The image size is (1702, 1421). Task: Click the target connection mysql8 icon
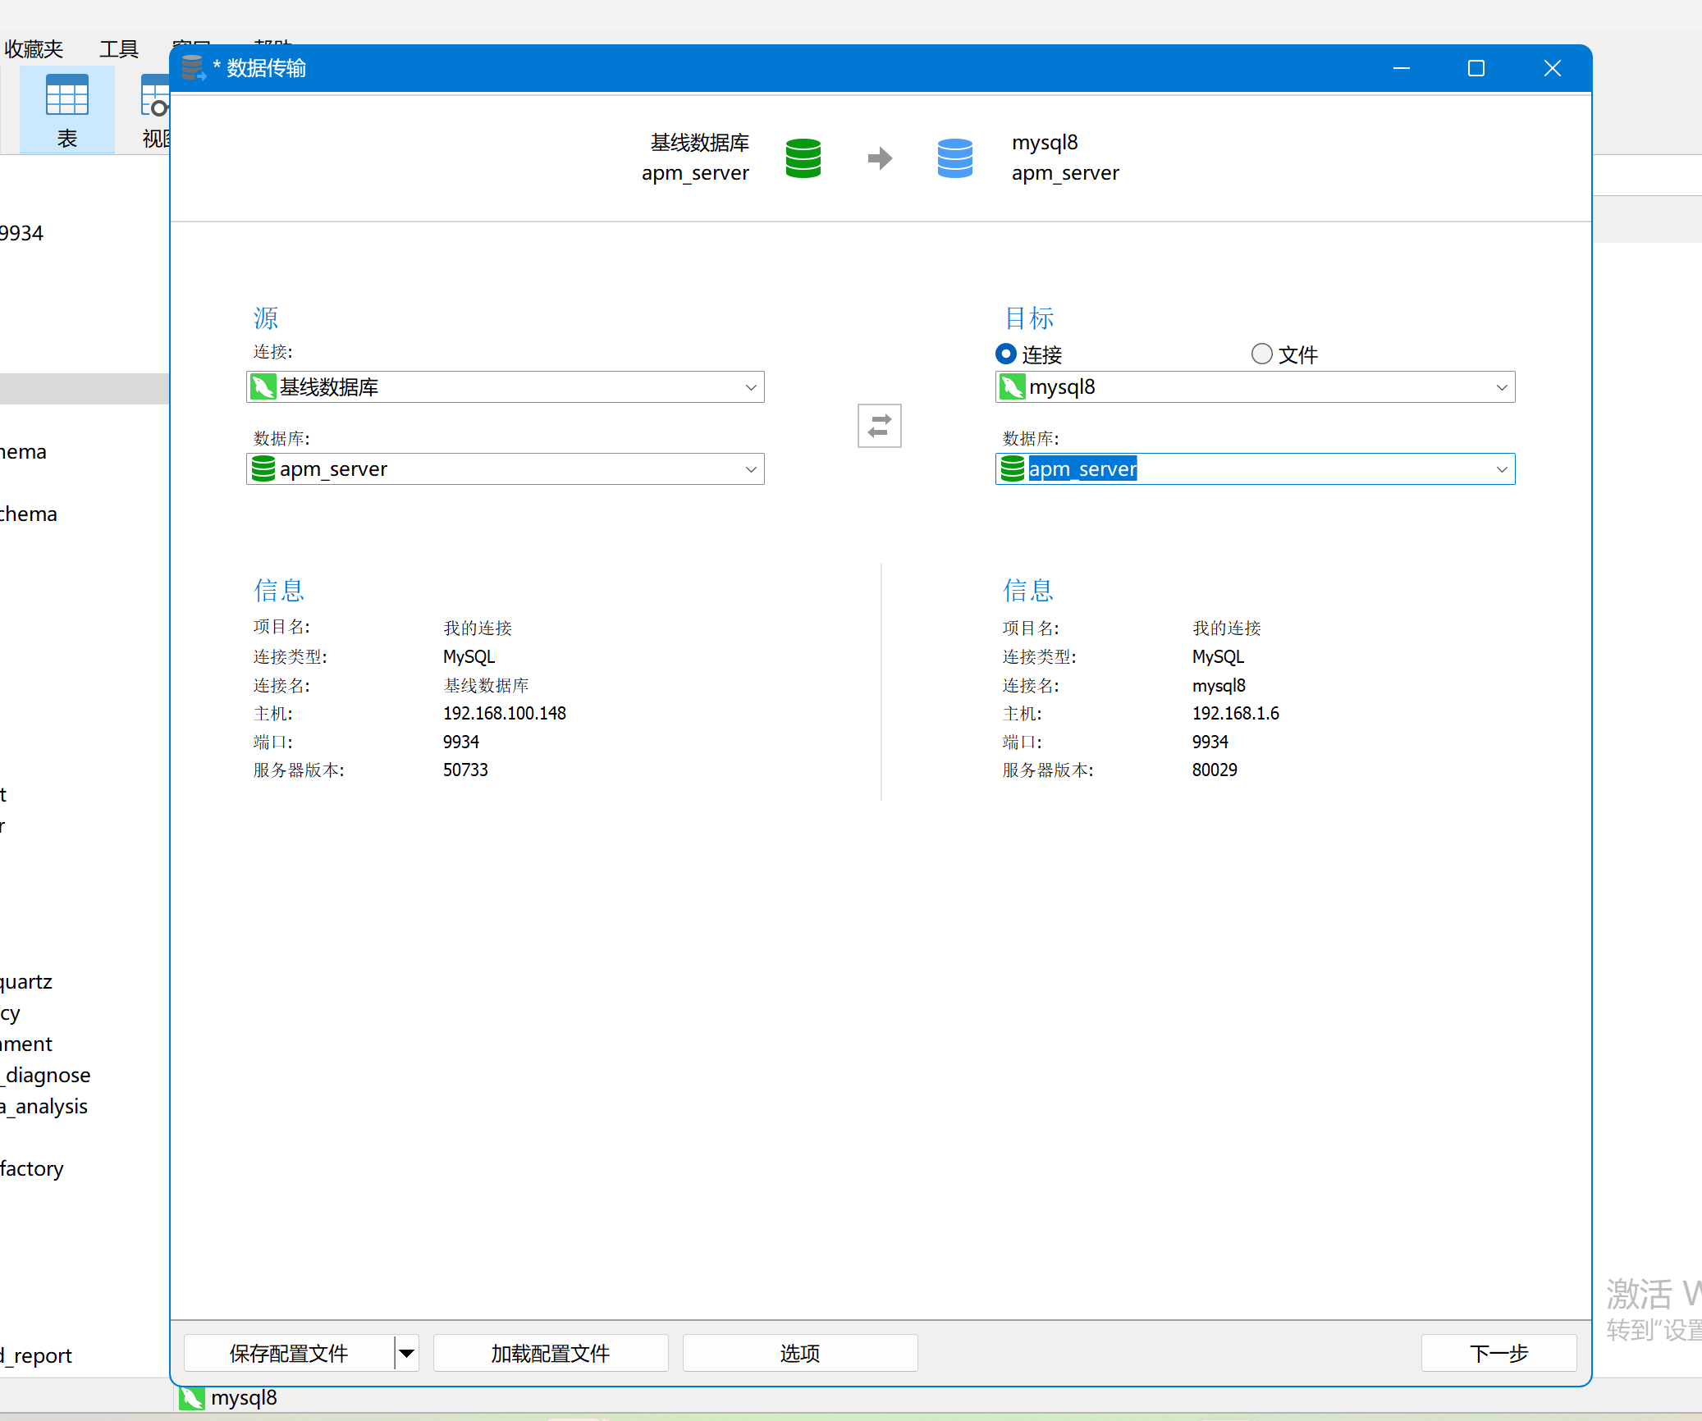pyautogui.click(x=1012, y=386)
